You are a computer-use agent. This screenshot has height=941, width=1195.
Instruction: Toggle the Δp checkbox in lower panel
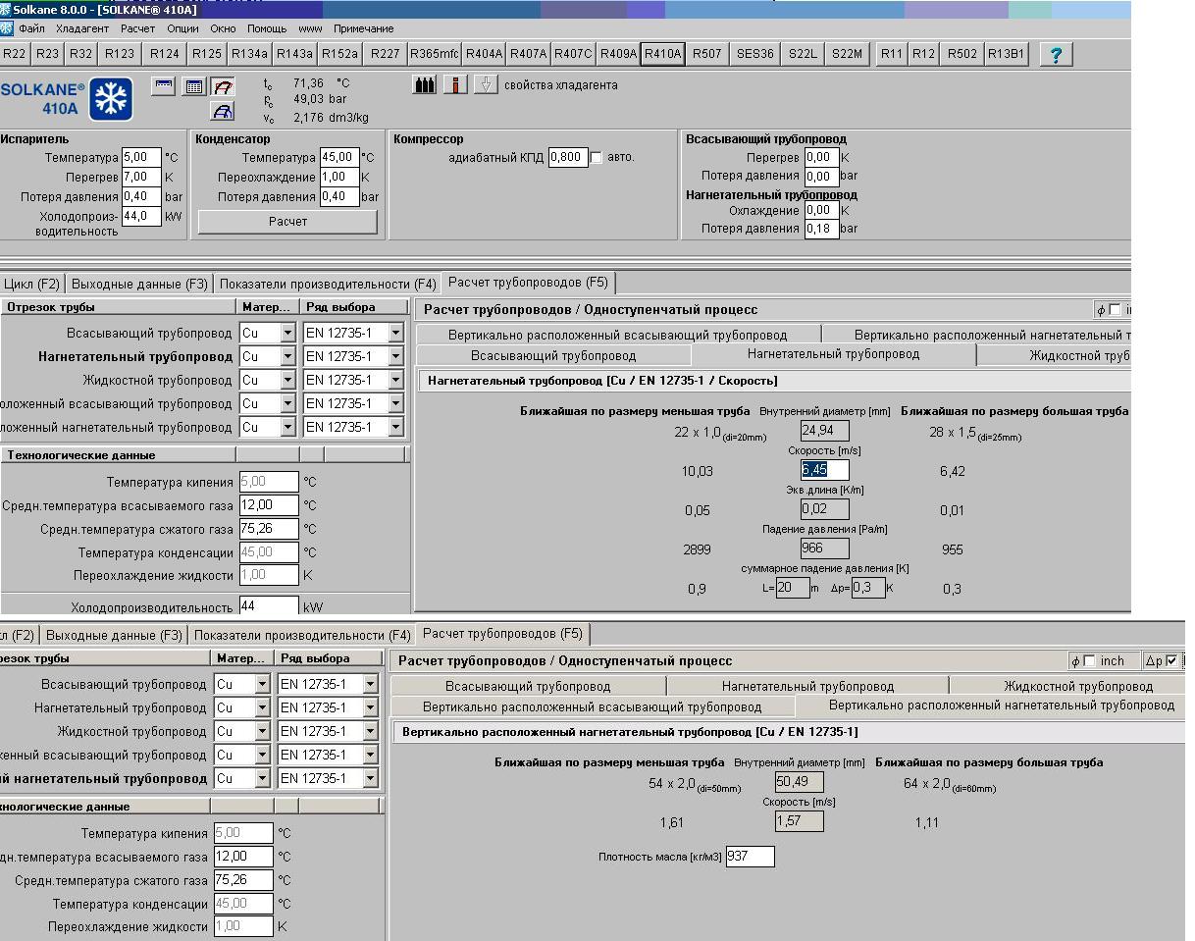(1171, 661)
